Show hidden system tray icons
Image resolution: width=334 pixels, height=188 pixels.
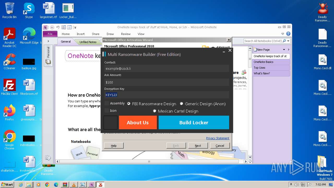pos(291,185)
